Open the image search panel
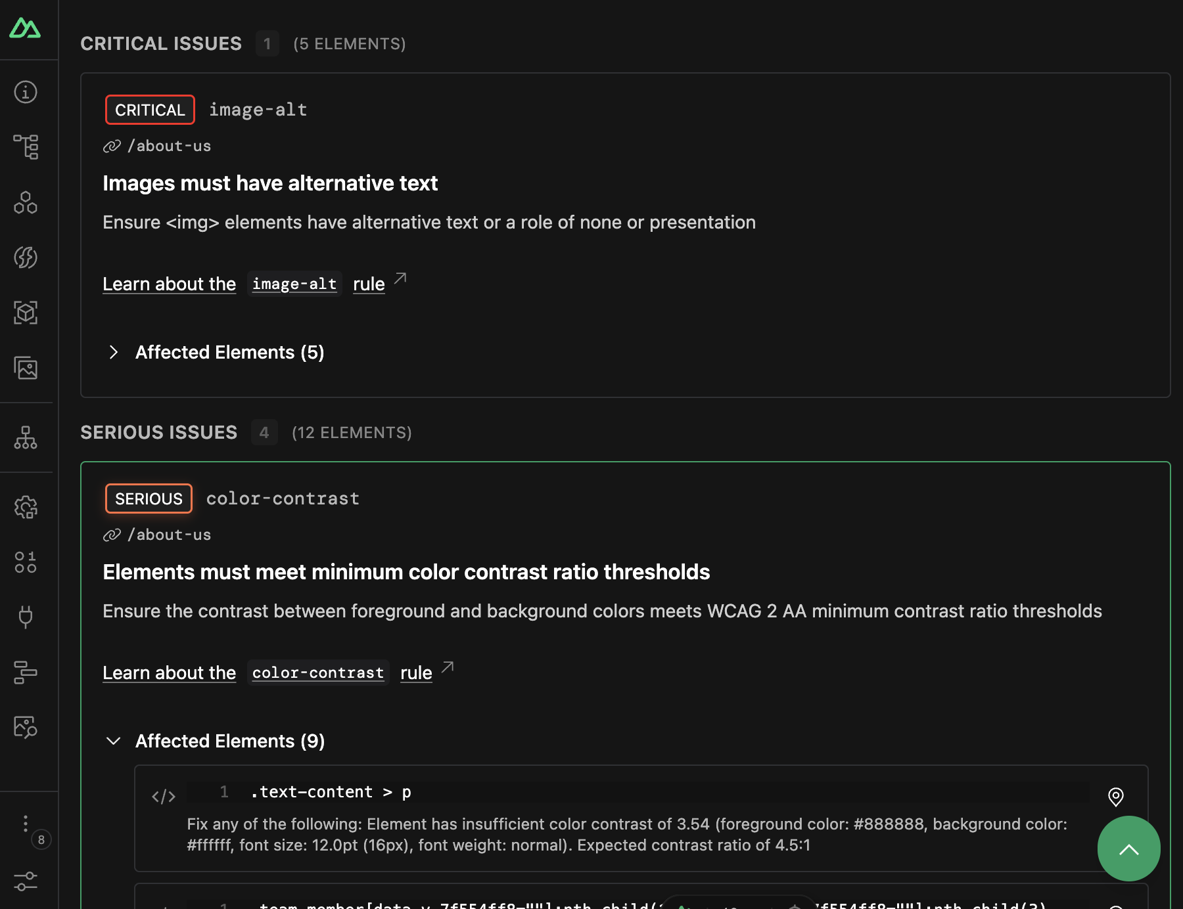 pos(25,727)
